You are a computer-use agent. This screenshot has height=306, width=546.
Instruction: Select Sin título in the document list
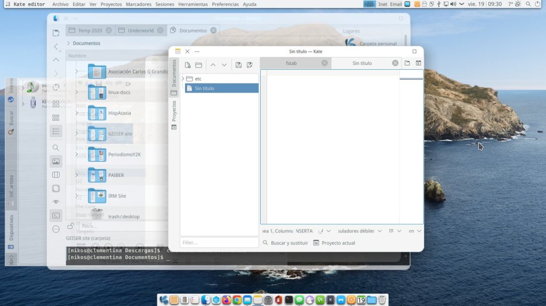tap(221, 88)
